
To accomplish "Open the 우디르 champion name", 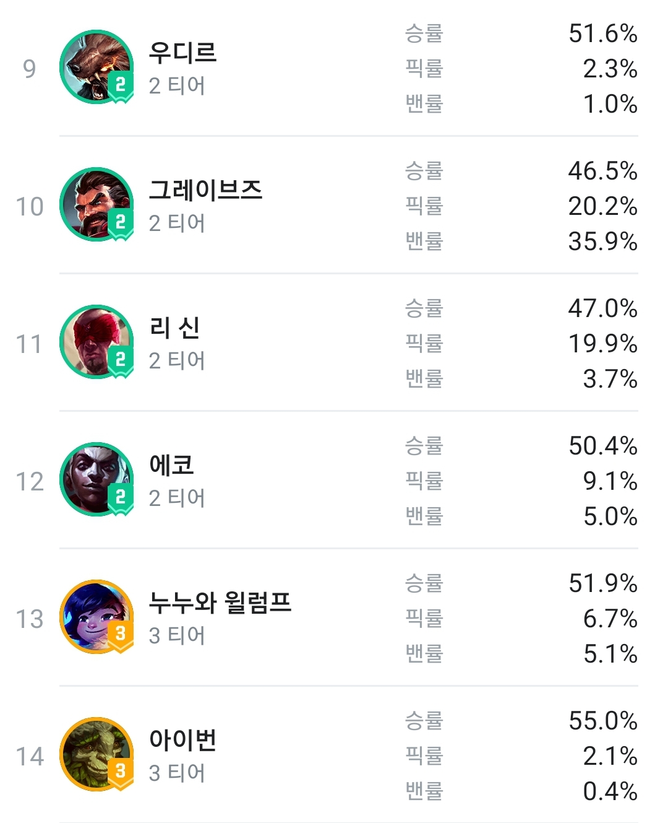I will click(x=183, y=53).
